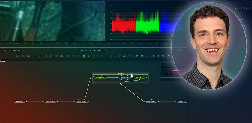Select the Polygon mask tool
Screen dimensions: 252x123
point(107,56)
